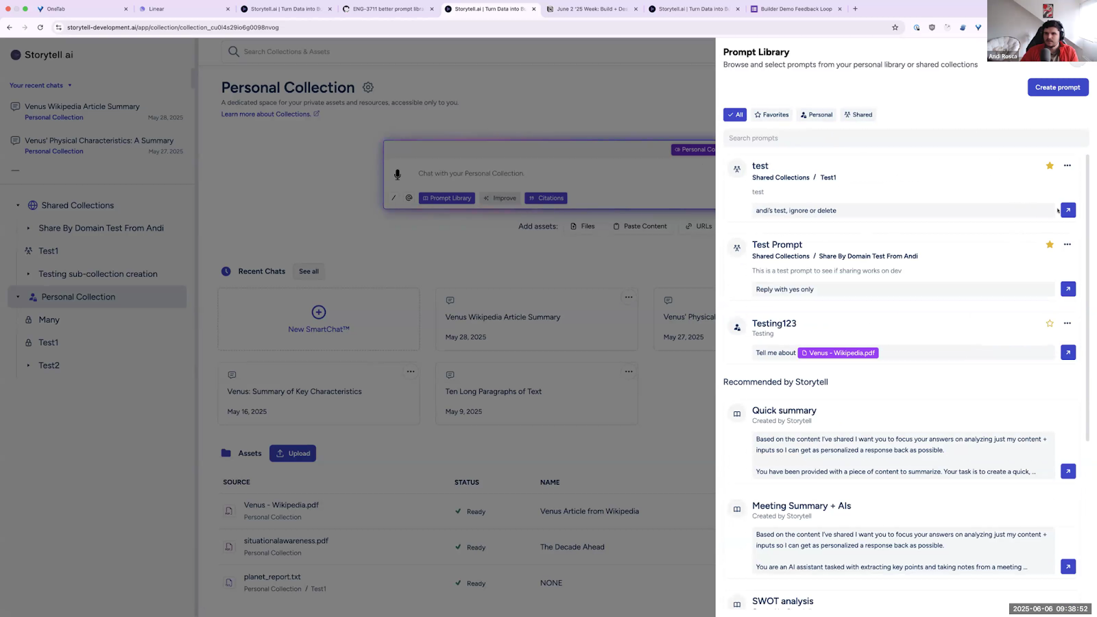Use the Meeting Summary + AIs prompt arrow
Image resolution: width=1097 pixels, height=617 pixels.
tap(1068, 566)
